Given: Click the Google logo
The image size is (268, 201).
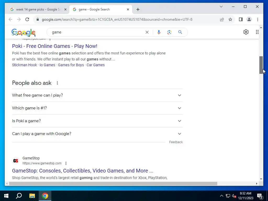Looking at the screenshot, I should coord(23,32).
